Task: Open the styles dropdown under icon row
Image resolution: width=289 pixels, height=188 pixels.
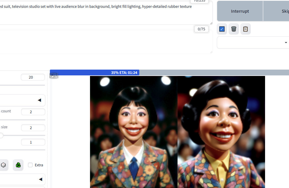Action: (253, 42)
